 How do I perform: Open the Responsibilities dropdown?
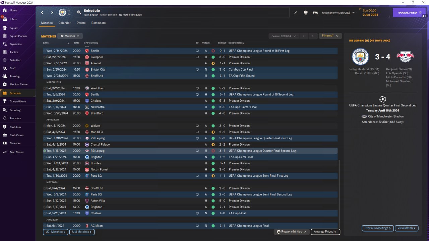[x=291, y=232]
